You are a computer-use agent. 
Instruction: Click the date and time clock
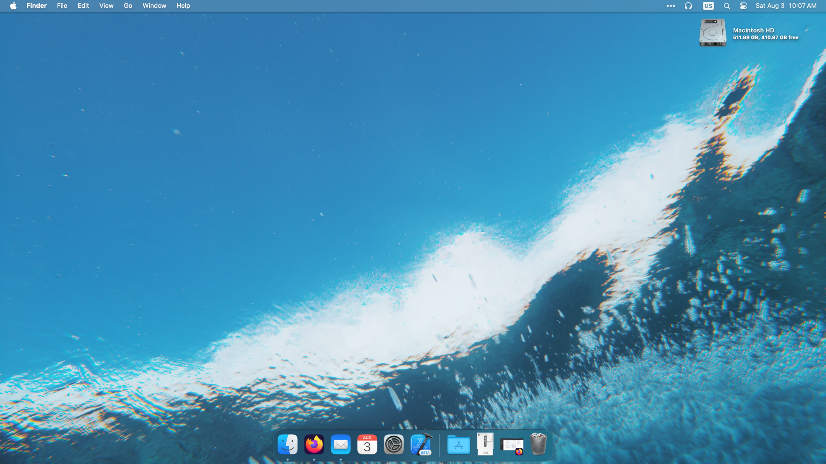tap(786, 6)
